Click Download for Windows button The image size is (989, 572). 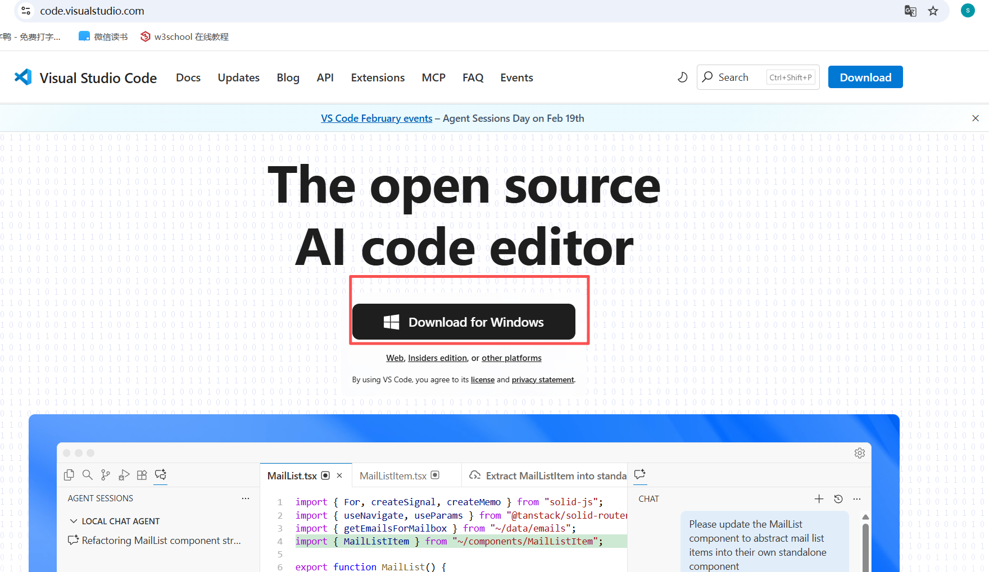(464, 322)
